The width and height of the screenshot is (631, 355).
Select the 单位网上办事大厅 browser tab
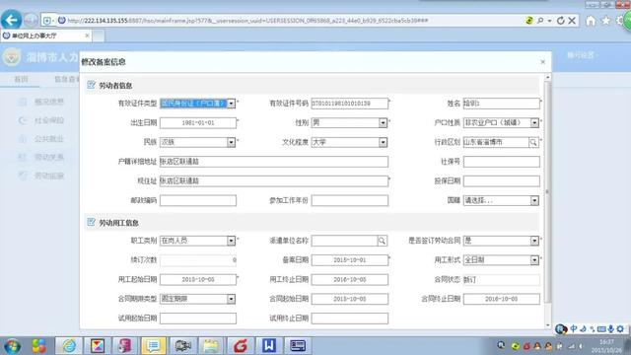click(x=46, y=35)
